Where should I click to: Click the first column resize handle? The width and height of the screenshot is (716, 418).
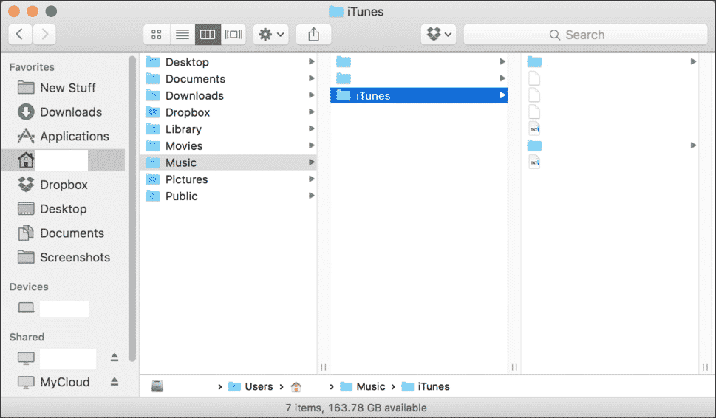tap(323, 367)
